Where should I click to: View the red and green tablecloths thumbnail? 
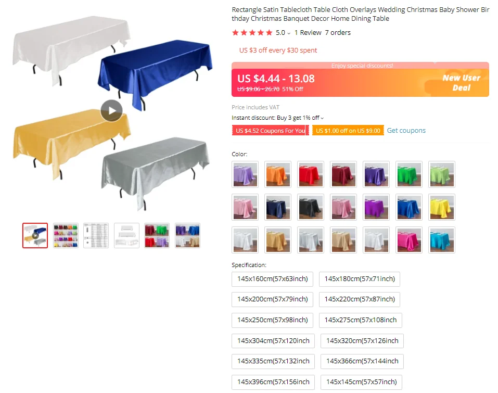(x=157, y=235)
